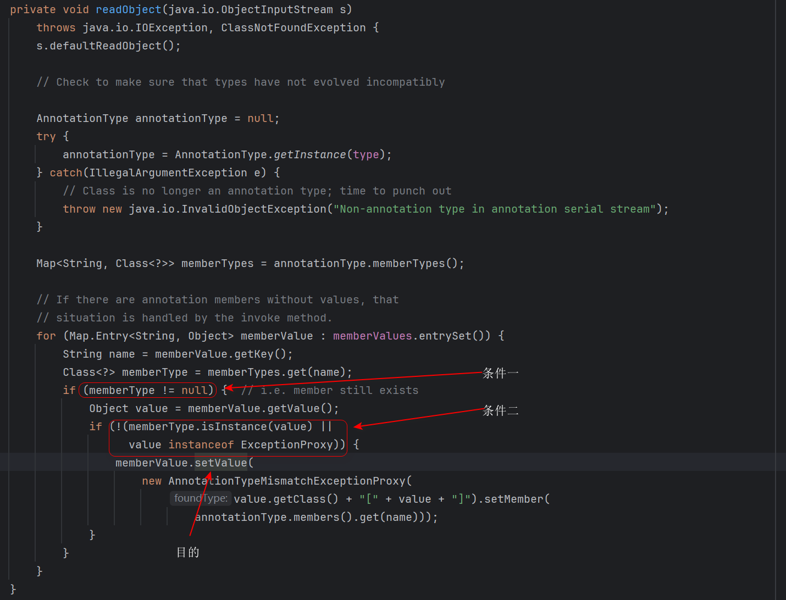Screen dimensions: 786x600
Task: Click null in the annotationType declaration line
Action: [x=261, y=118]
